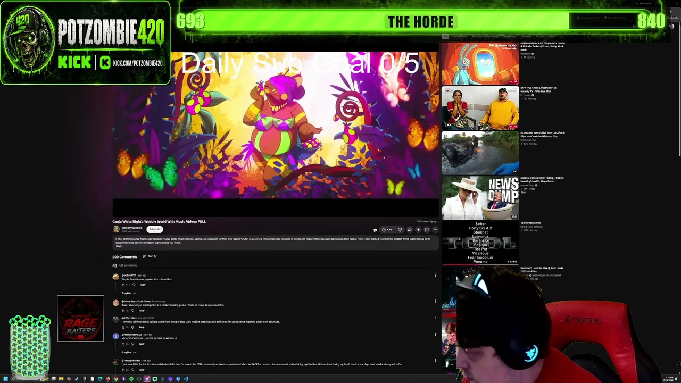Screen dimensions: 681x383
Task: Reply to the 'Why is this not more popular' comment
Action: tap(143, 285)
